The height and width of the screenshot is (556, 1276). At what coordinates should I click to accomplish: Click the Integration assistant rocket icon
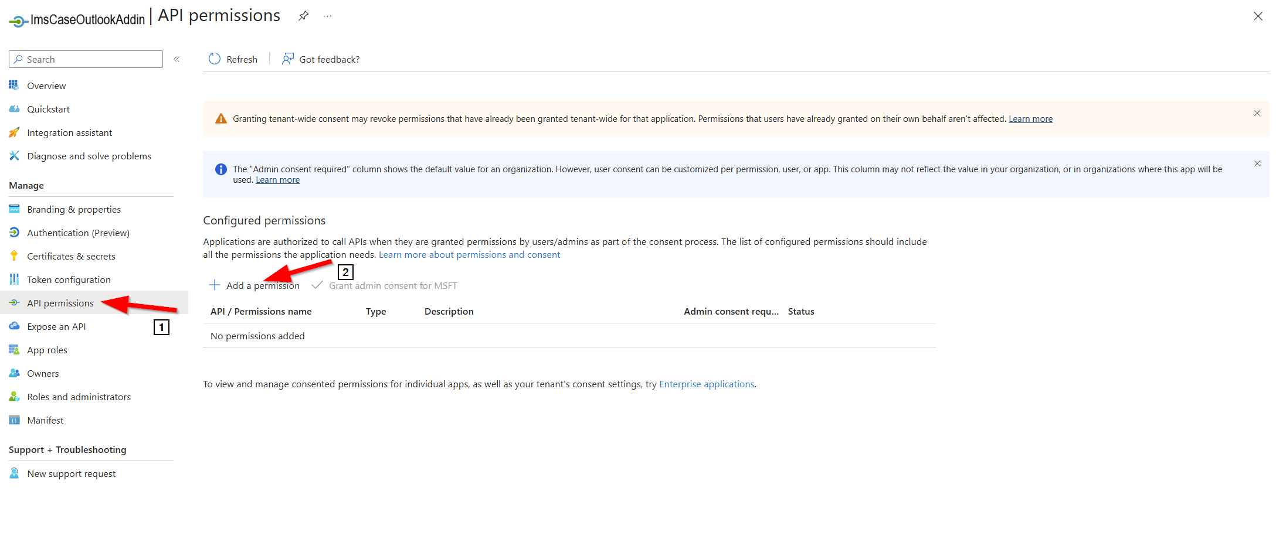tap(14, 132)
